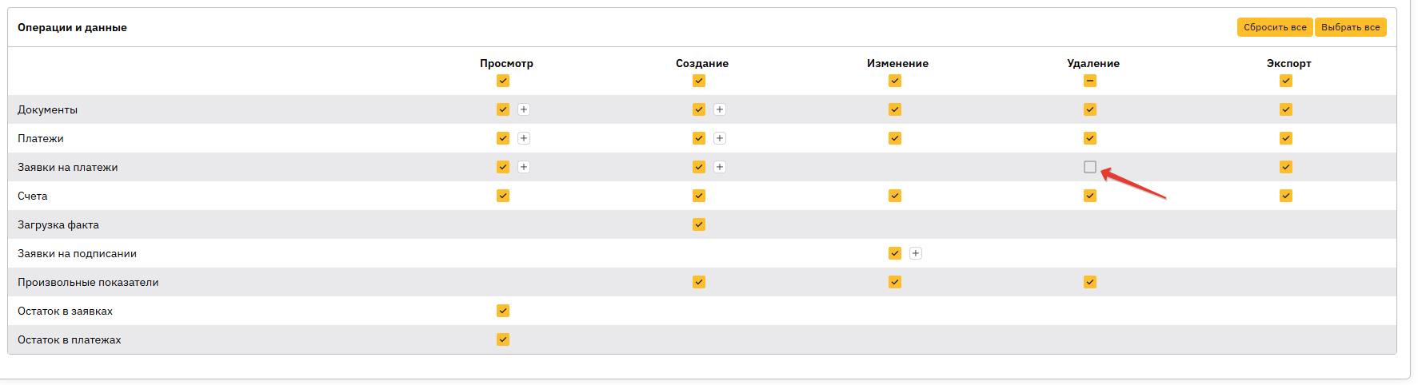Uncheck Изменение for Произвольные показатели
Viewport: 1418px width, 385px height.
pos(895,282)
